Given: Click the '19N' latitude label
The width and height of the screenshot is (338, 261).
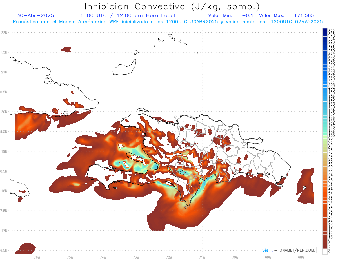Looking at the screenshot, I should [x=5, y=151].
